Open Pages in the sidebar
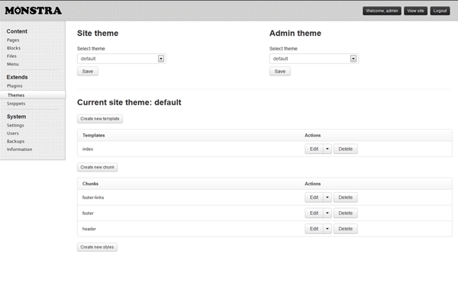The image size is (458, 305). (13, 40)
